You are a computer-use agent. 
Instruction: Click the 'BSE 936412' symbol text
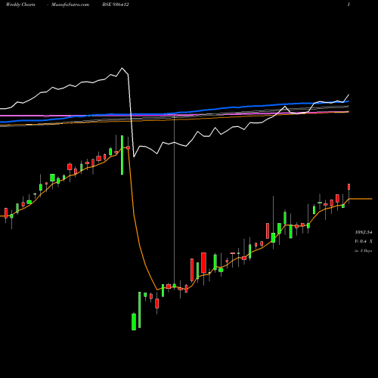pos(116,5)
